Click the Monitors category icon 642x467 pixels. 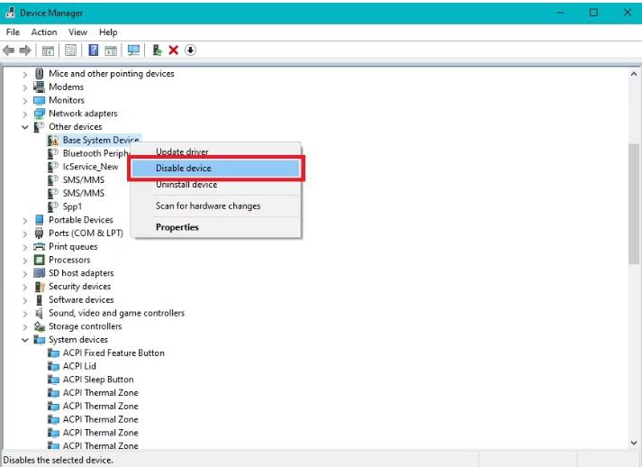coord(40,100)
